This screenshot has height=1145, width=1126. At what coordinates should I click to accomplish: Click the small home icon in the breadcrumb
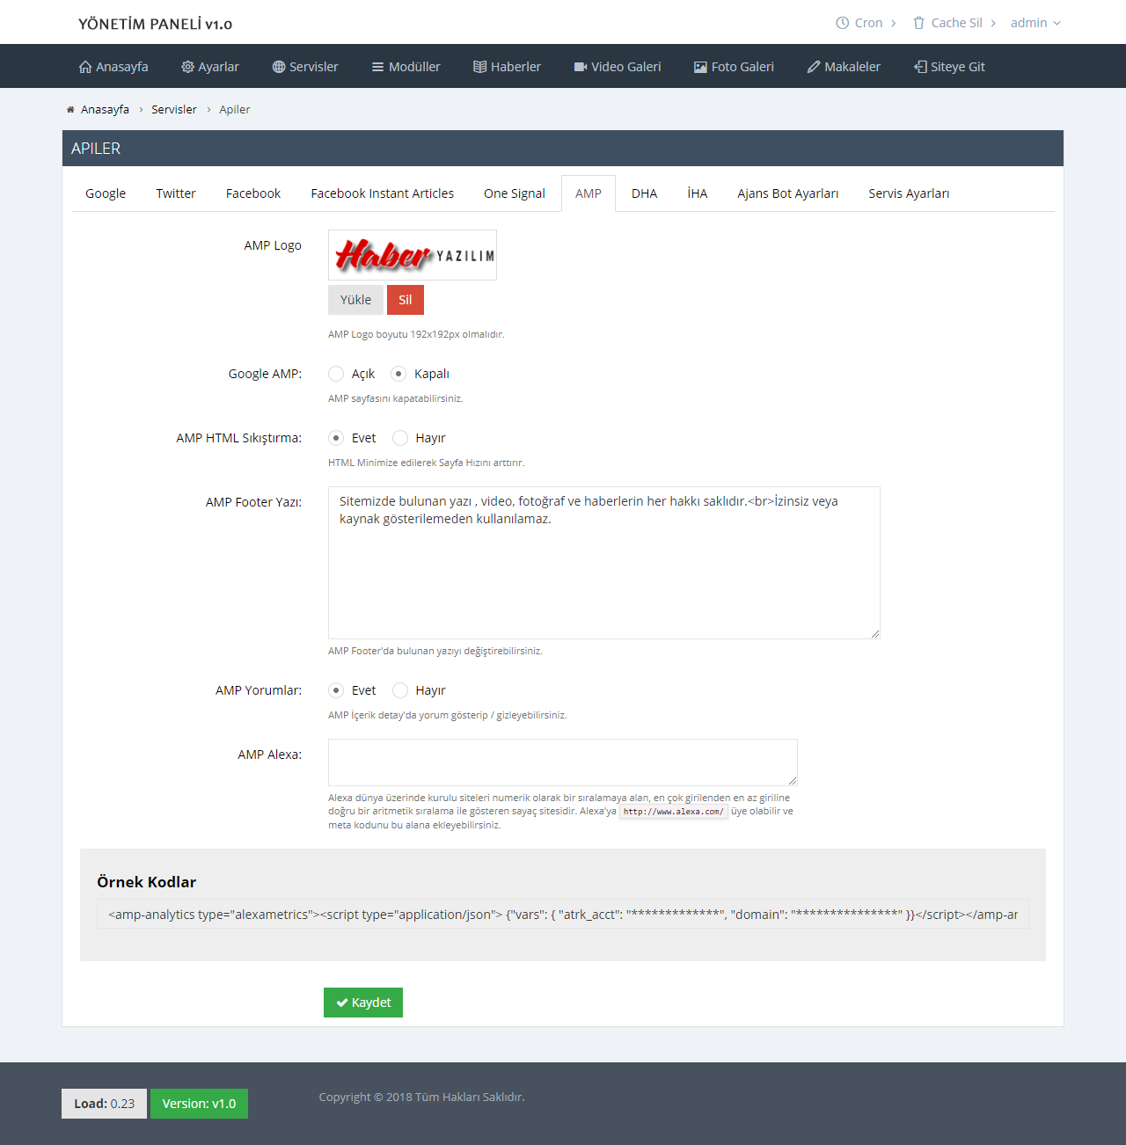(70, 110)
